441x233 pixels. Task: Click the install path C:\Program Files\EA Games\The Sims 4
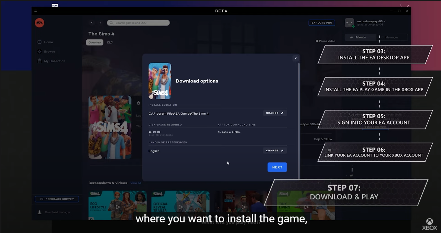178,114
